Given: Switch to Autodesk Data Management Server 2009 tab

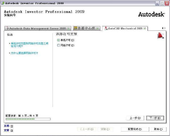Looking at the screenshot, I should tap(38, 28).
